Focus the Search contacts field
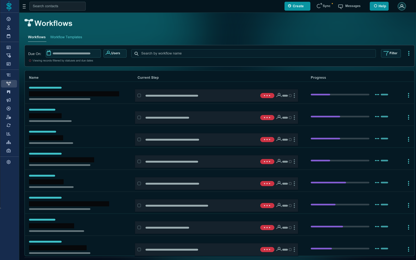 57,6
